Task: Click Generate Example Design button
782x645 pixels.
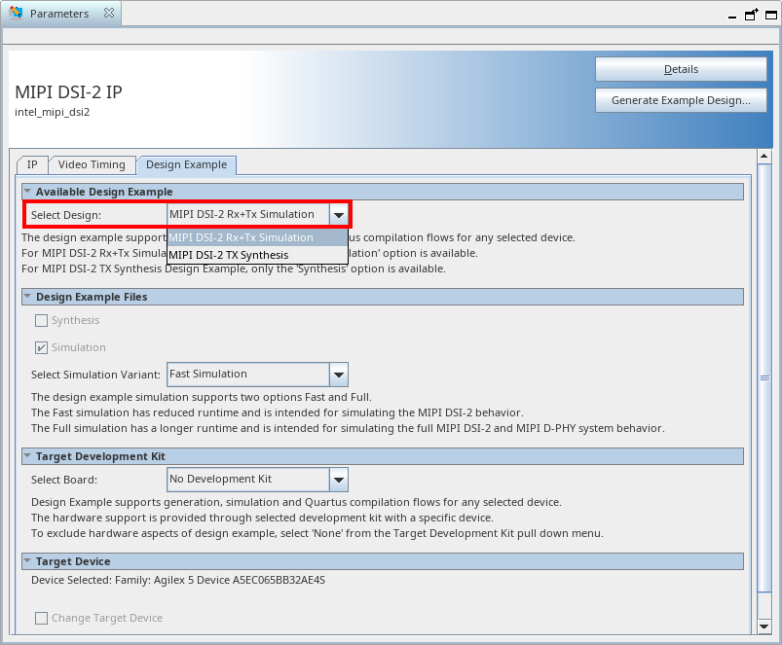Action: tap(681, 100)
